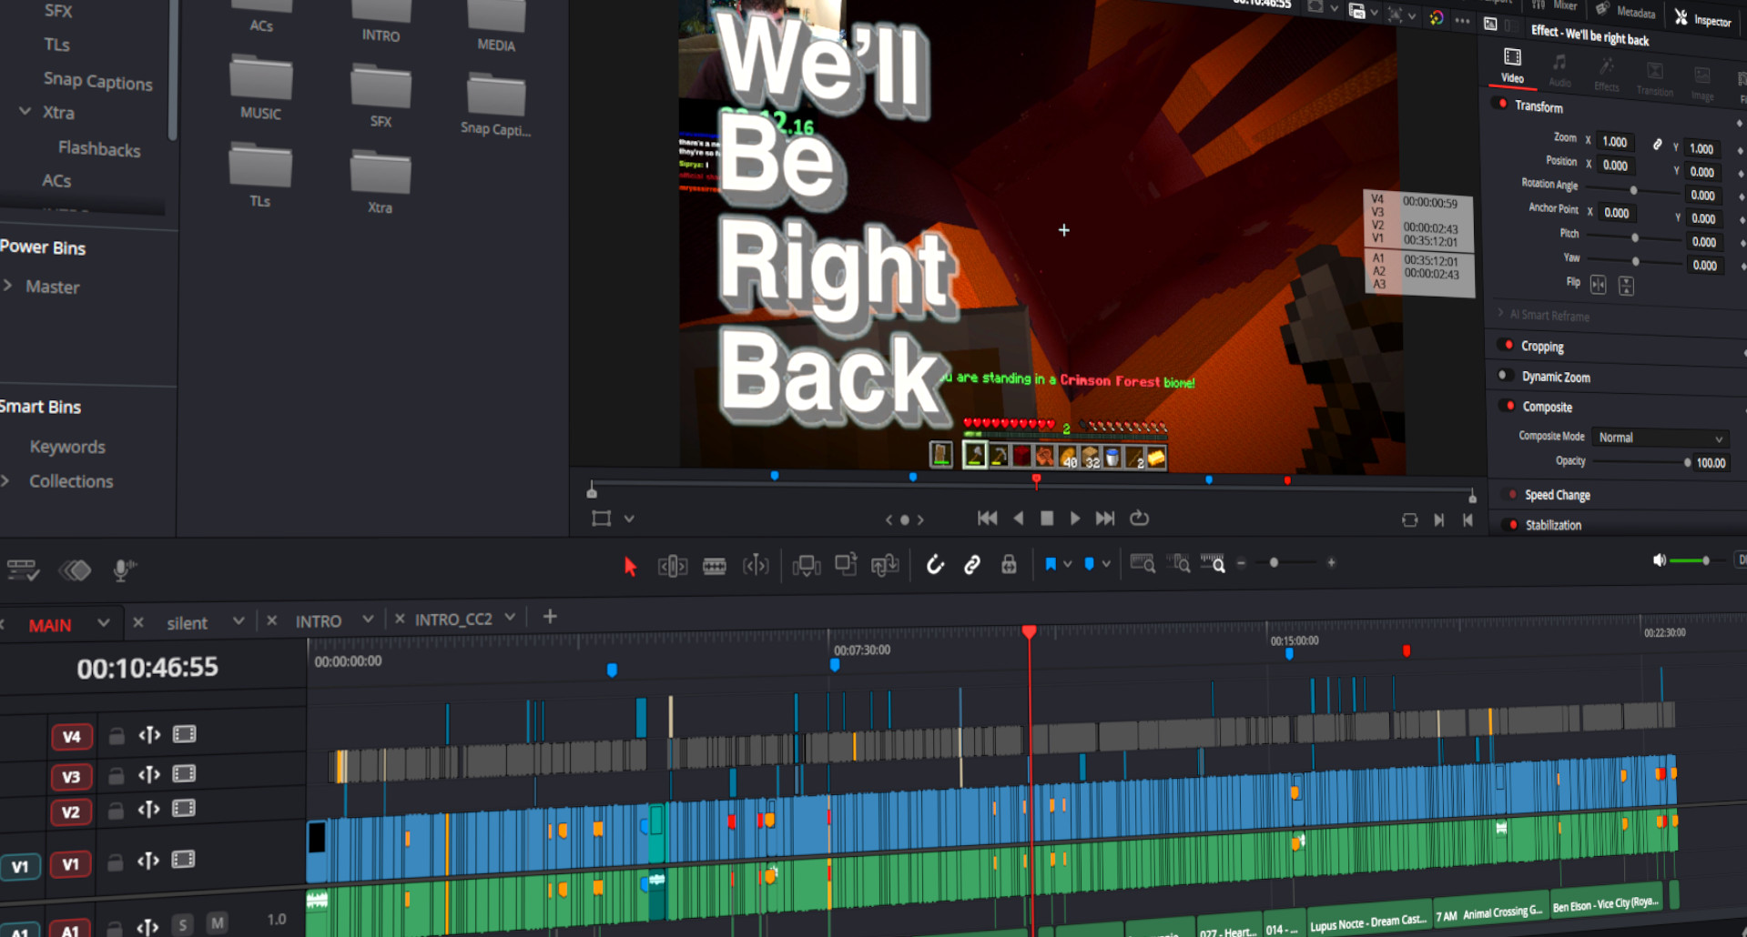Open the Inspector panel button
1747x937 pixels.
coord(1702,19)
